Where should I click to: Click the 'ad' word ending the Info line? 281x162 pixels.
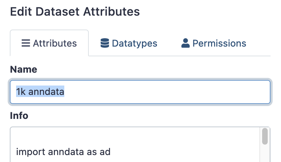tap(105, 152)
